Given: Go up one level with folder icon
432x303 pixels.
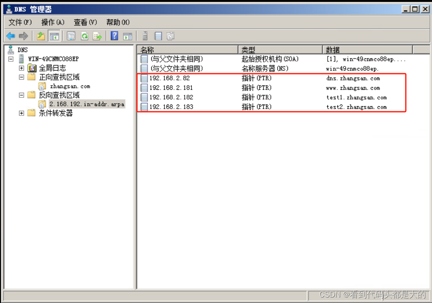Looking at the screenshot, I should [x=41, y=36].
